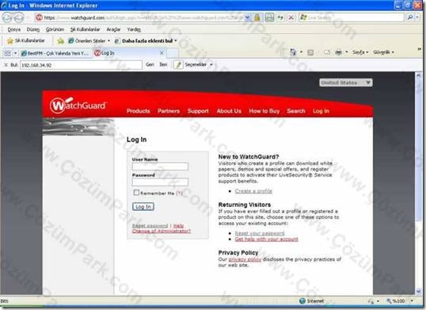
Task: Click the security lock icon in address bar
Action: (257, 17)
